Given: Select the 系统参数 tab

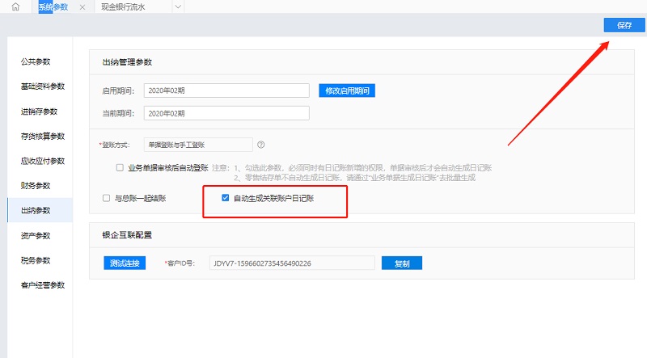Looking at the screenshot, I should click(x=53, y=6).
